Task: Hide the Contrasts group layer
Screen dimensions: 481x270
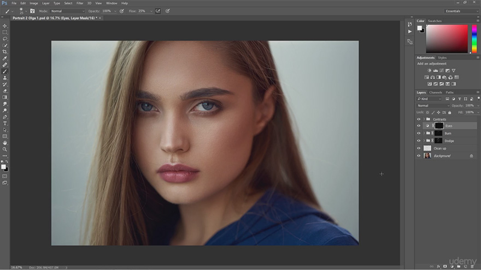Action: pos(419,119)
